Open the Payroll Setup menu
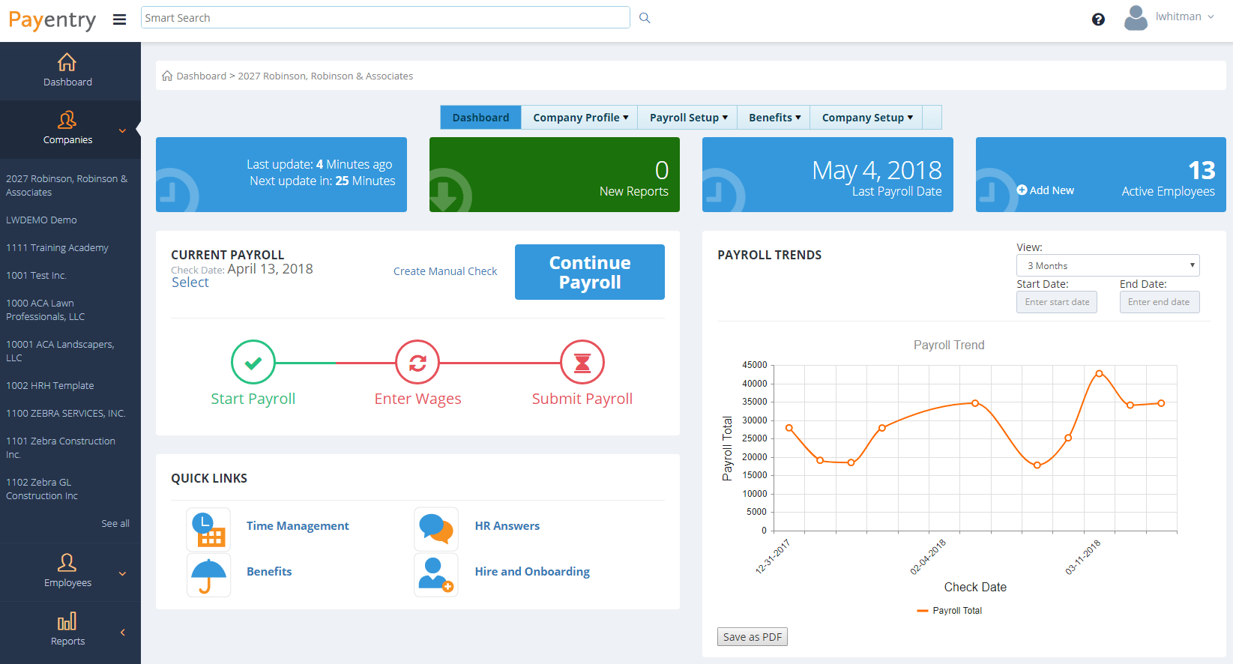 tap(687, 118)
